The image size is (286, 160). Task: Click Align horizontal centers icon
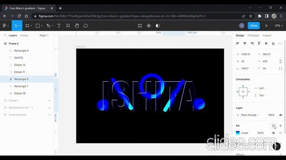coord(245,44)
